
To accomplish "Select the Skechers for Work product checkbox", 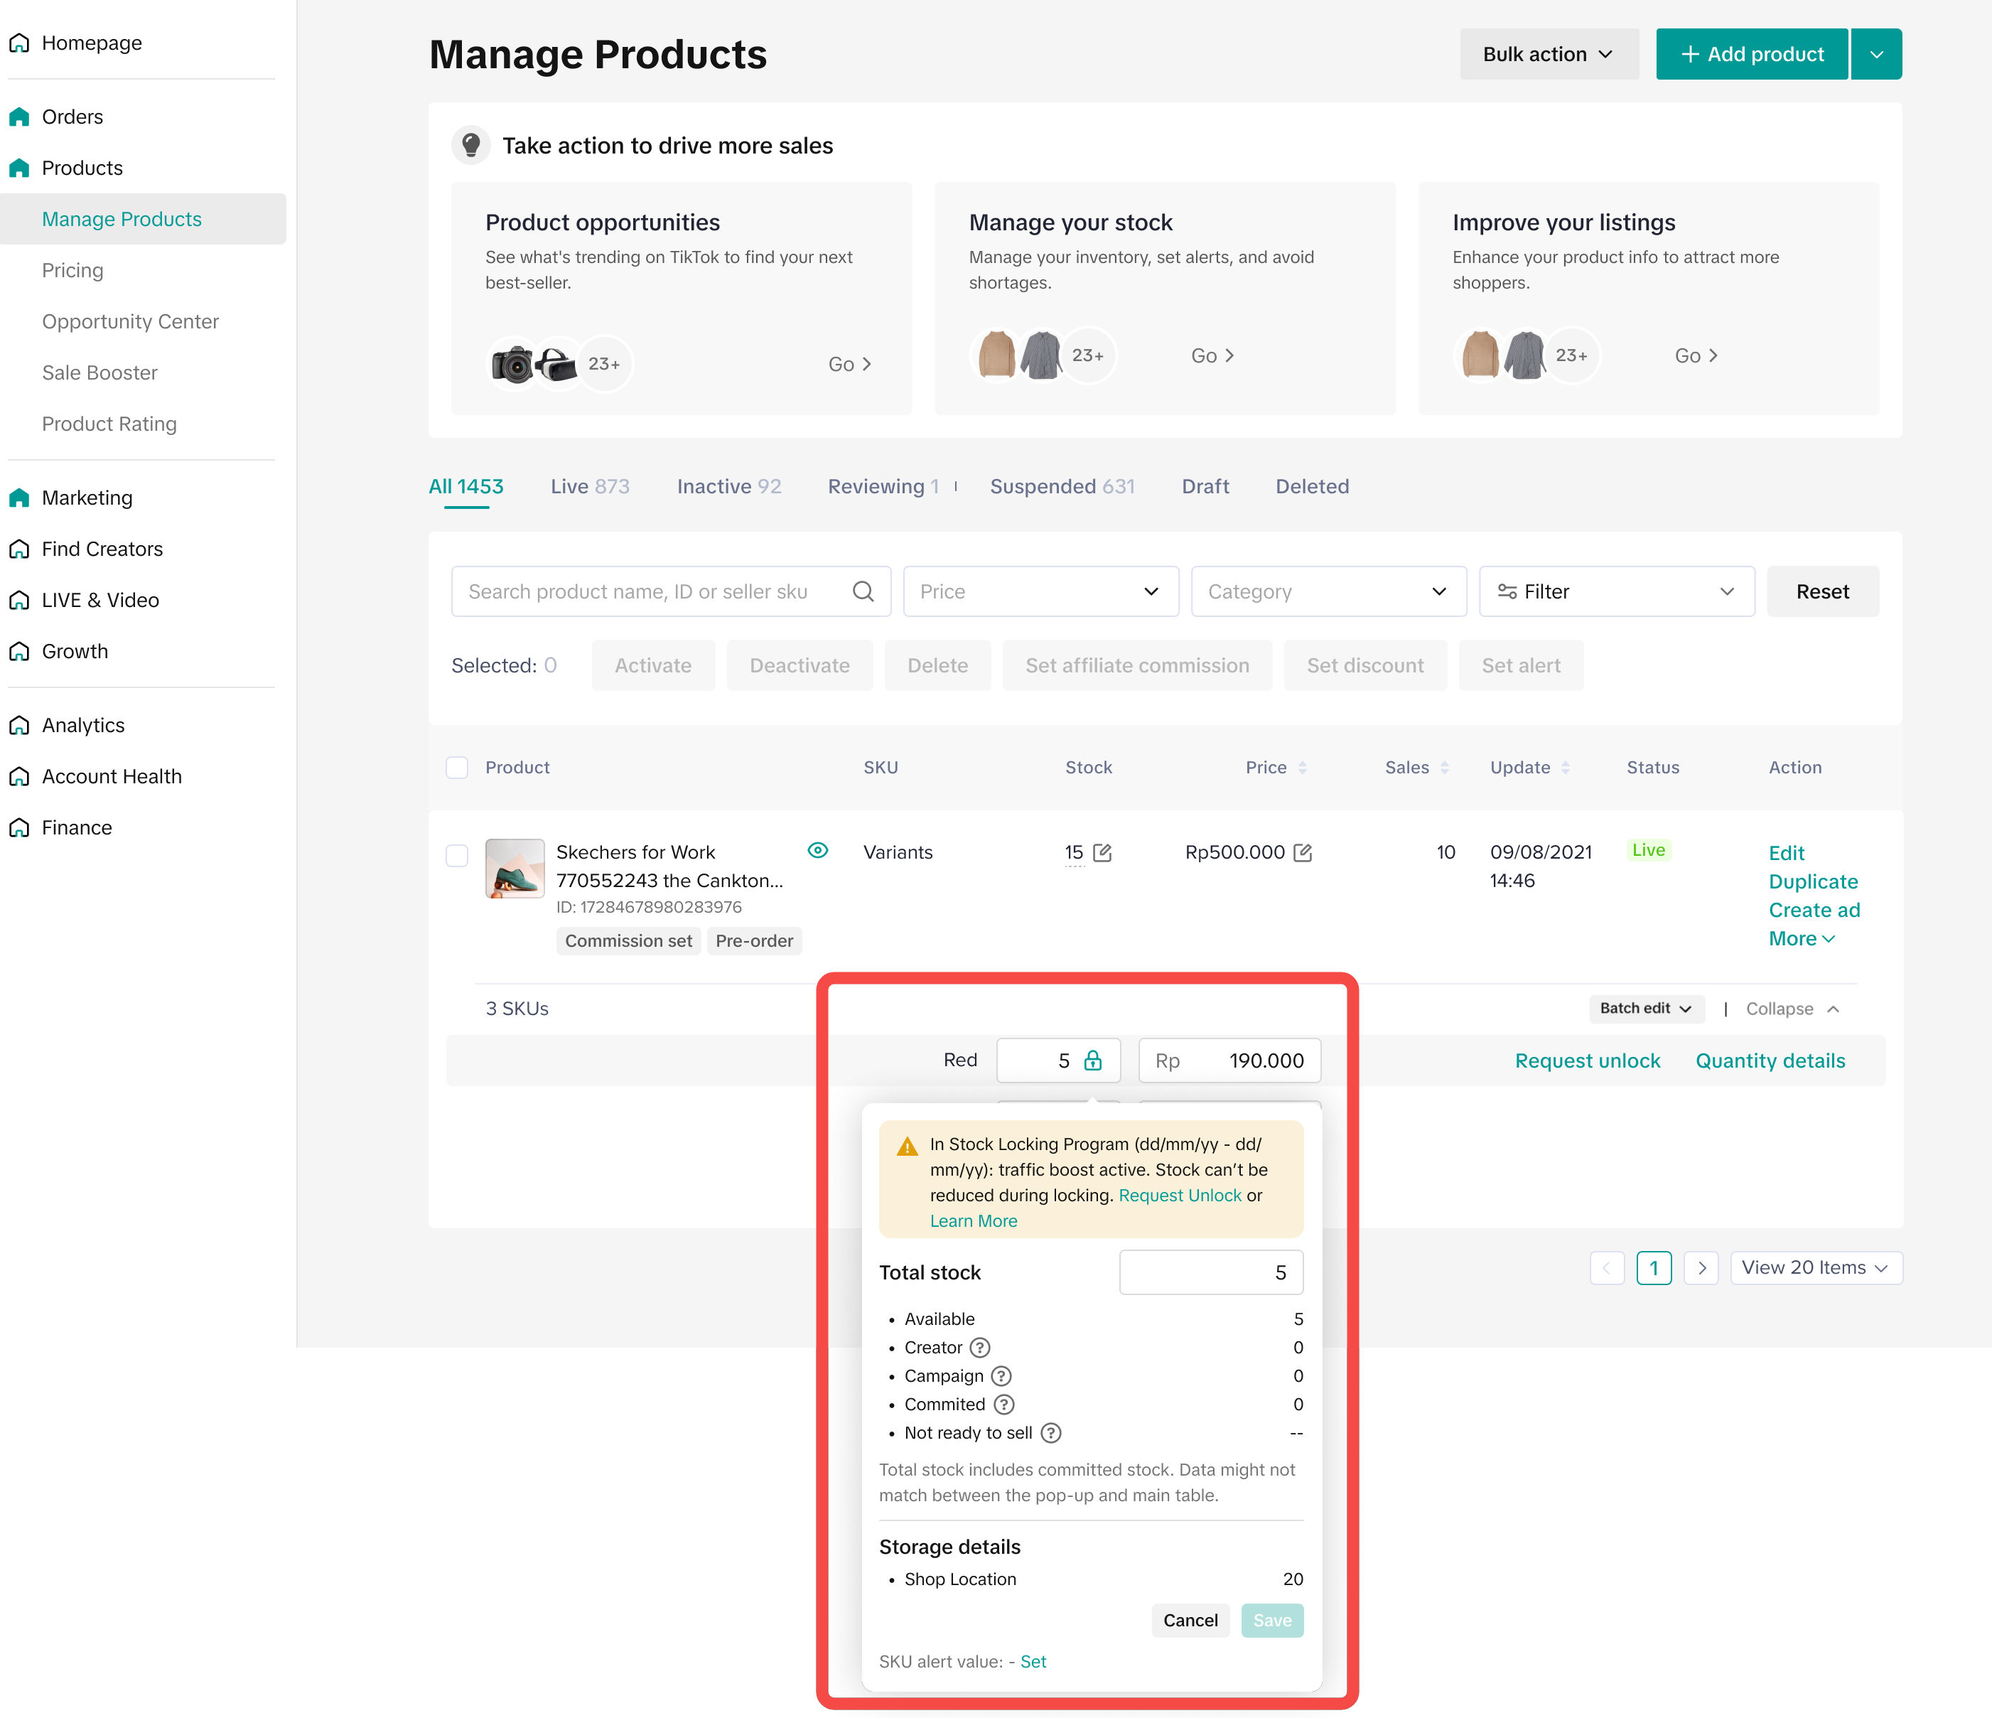I will tap(457, 854).
